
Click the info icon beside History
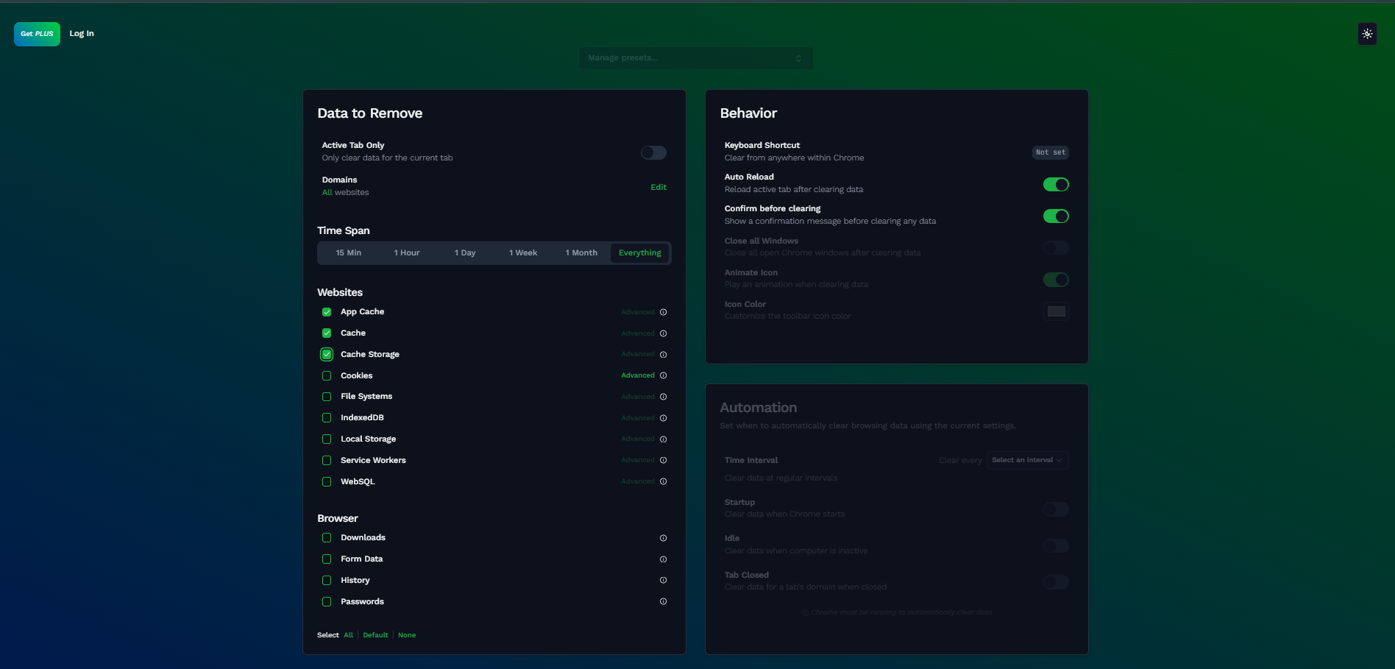pos(663,580)
